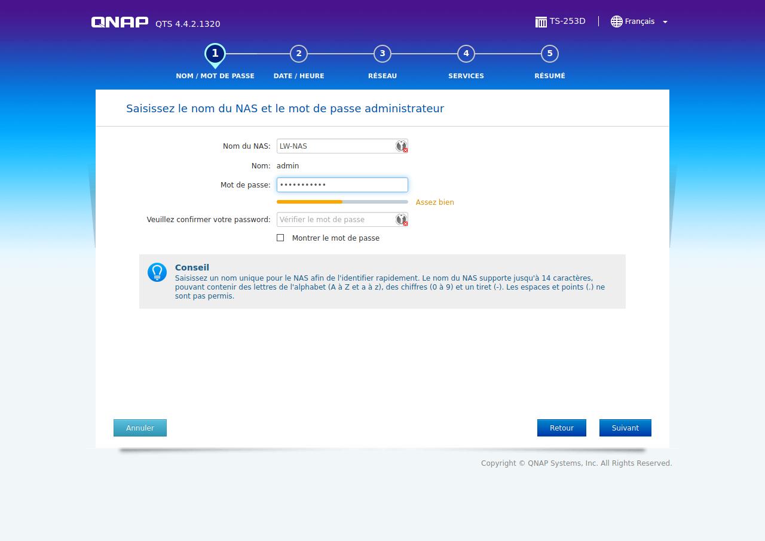The height and width of the screenshot is (541, 765).
Task: Click the password strength bar
Action: coord(342,202)
